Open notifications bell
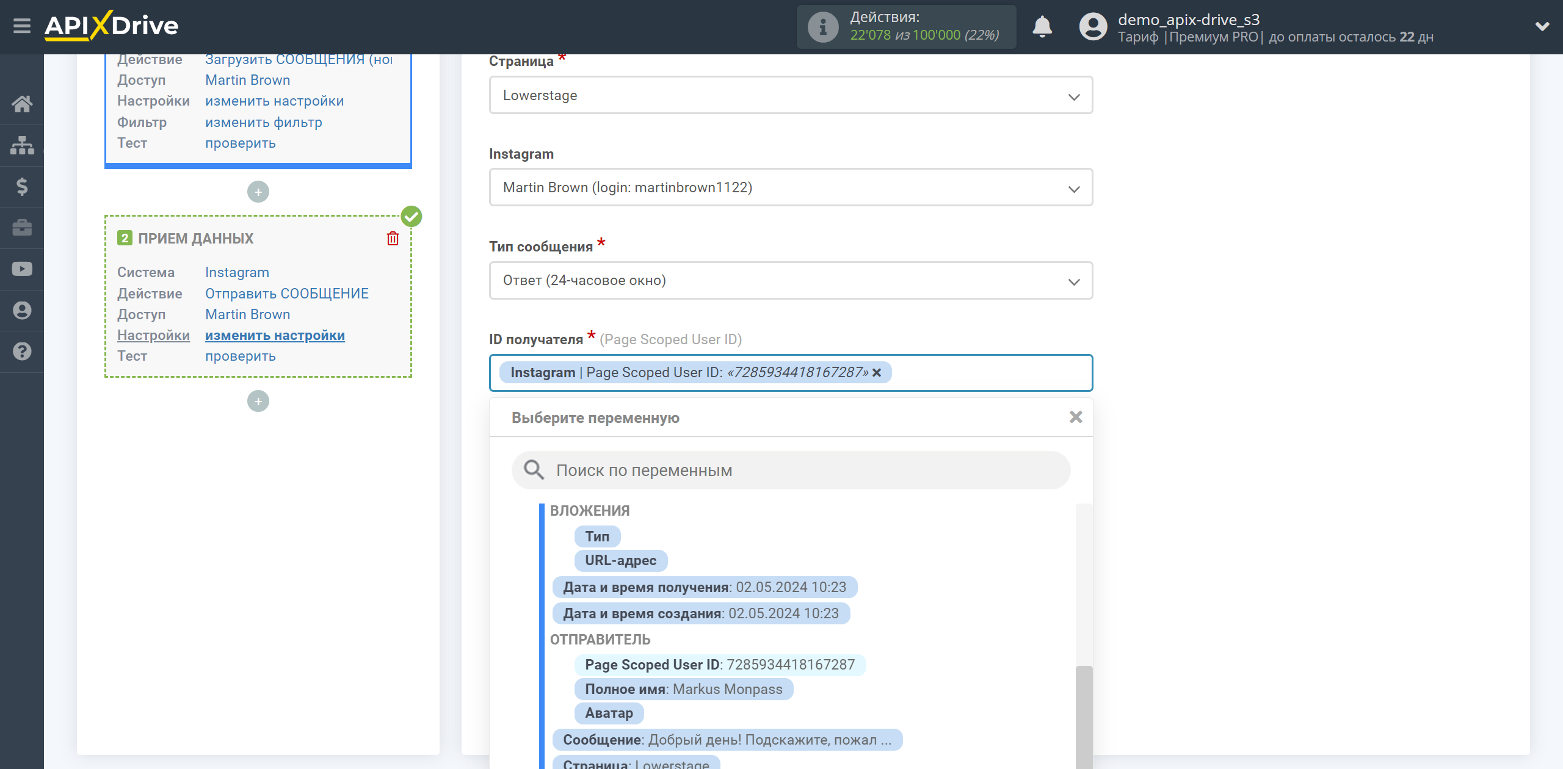The height and width of the screenshot is (769, 1563). pos(1042,27)
